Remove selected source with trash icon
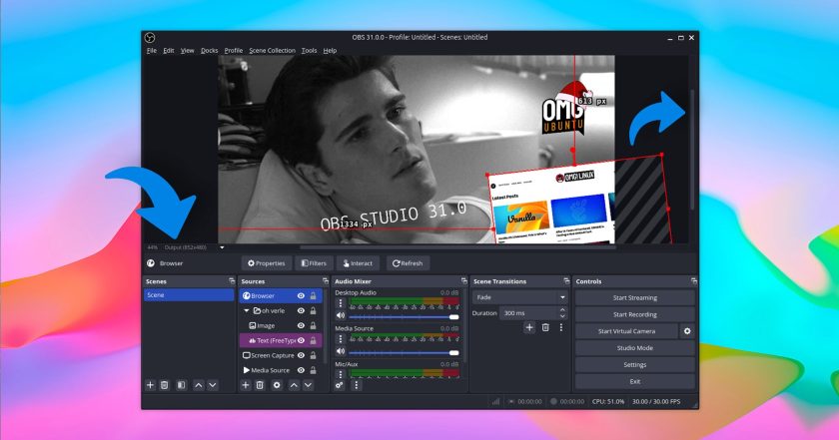 tap(260, 385)
